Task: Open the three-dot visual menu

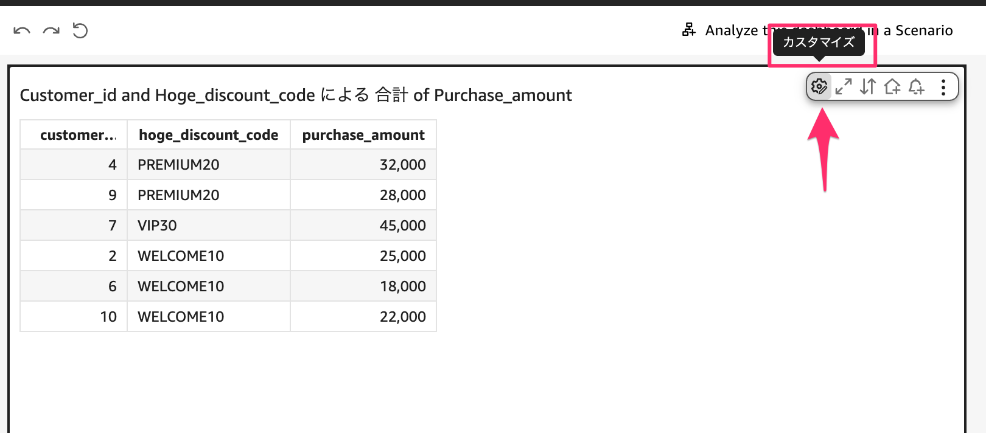Action: click(x=943, y=87)
